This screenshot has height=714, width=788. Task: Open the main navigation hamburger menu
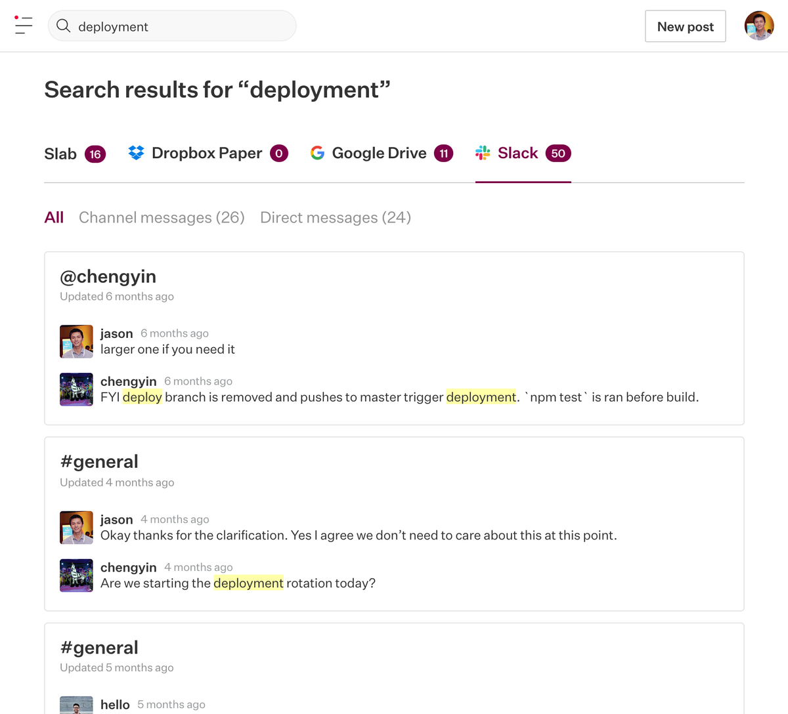click(x=24, y=26)
